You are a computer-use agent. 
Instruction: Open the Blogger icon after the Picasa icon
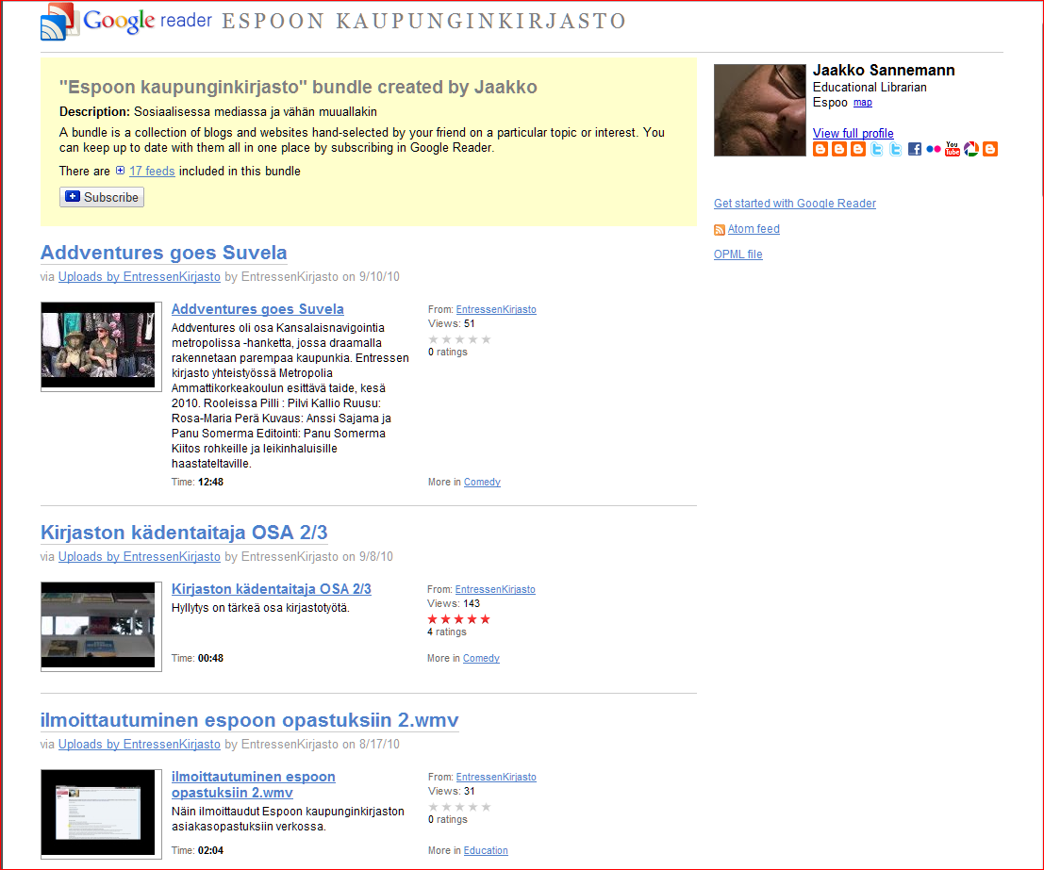pyautogui.click(x=990, y=149)
